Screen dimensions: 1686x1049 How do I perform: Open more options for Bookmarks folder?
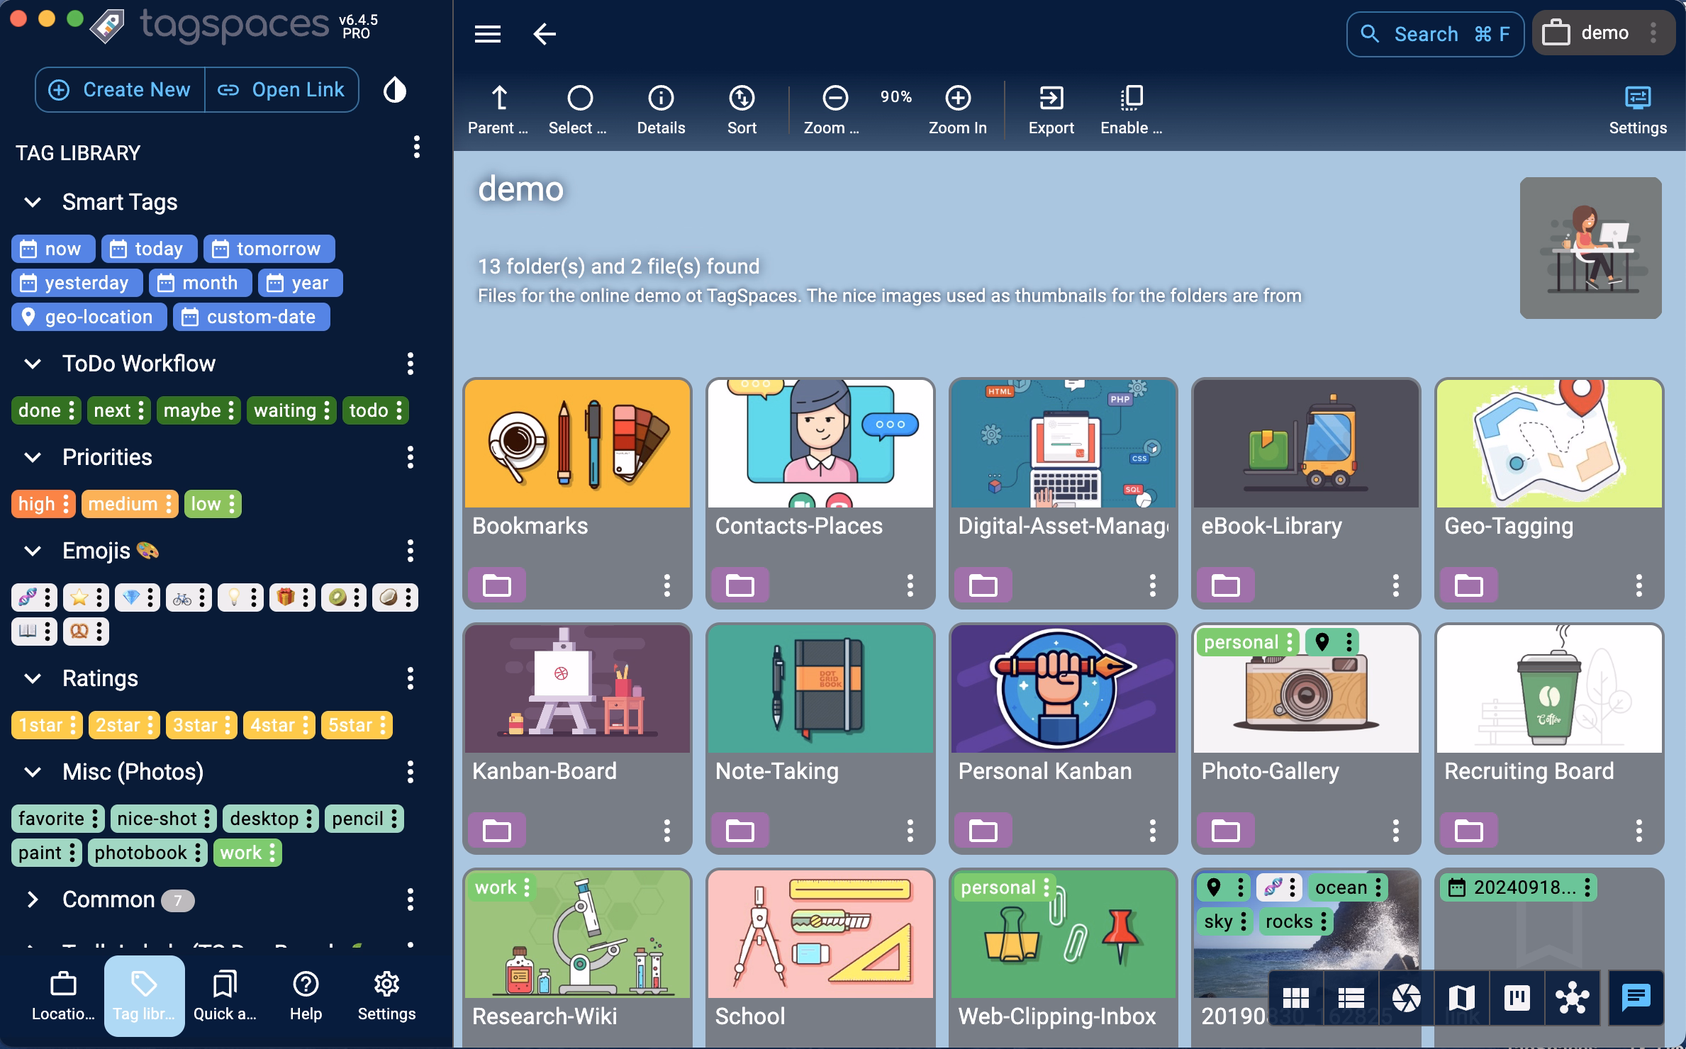click(x=666, y=585)
